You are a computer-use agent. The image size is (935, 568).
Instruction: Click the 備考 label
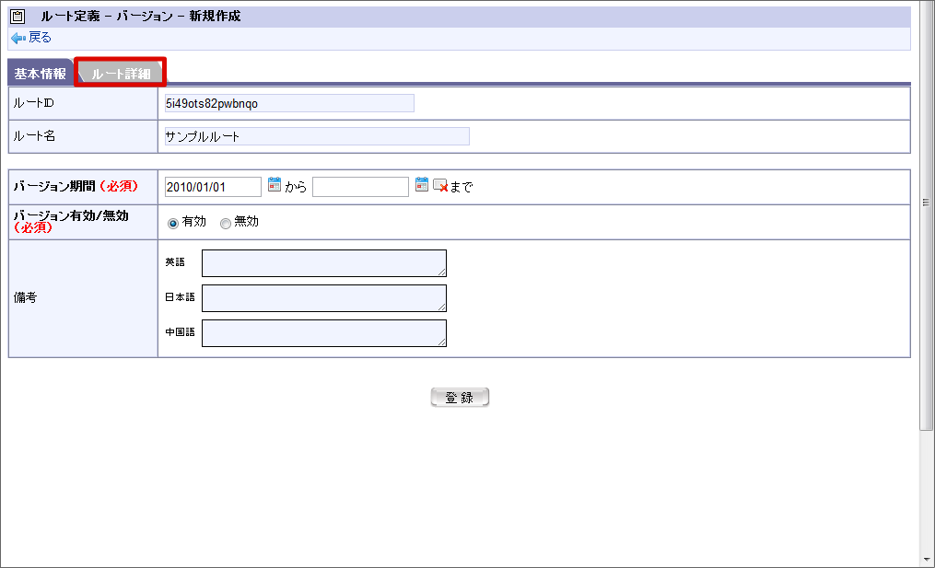(25, 297)
